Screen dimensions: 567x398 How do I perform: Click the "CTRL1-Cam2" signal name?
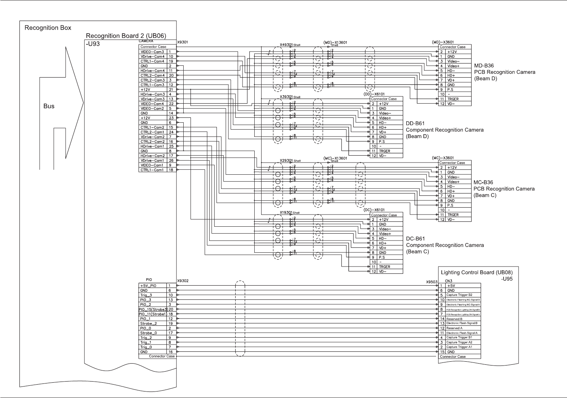pyautogui.click(x=152, y=127)
